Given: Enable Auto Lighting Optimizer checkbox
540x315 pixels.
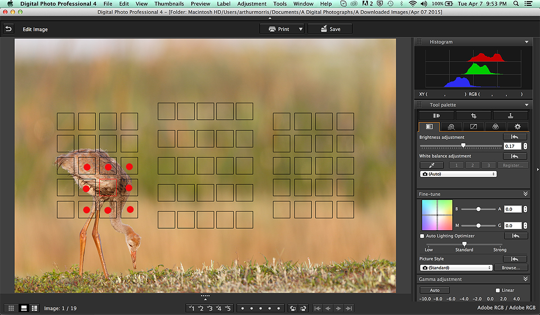Looking at the screenshot, I should [422, 236].
